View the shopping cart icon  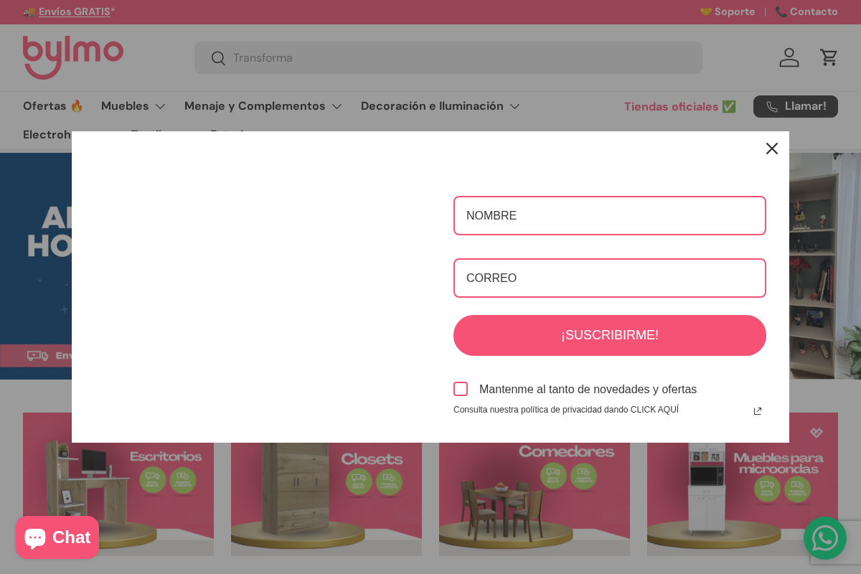pyautogui.click(x=829, y=57)
